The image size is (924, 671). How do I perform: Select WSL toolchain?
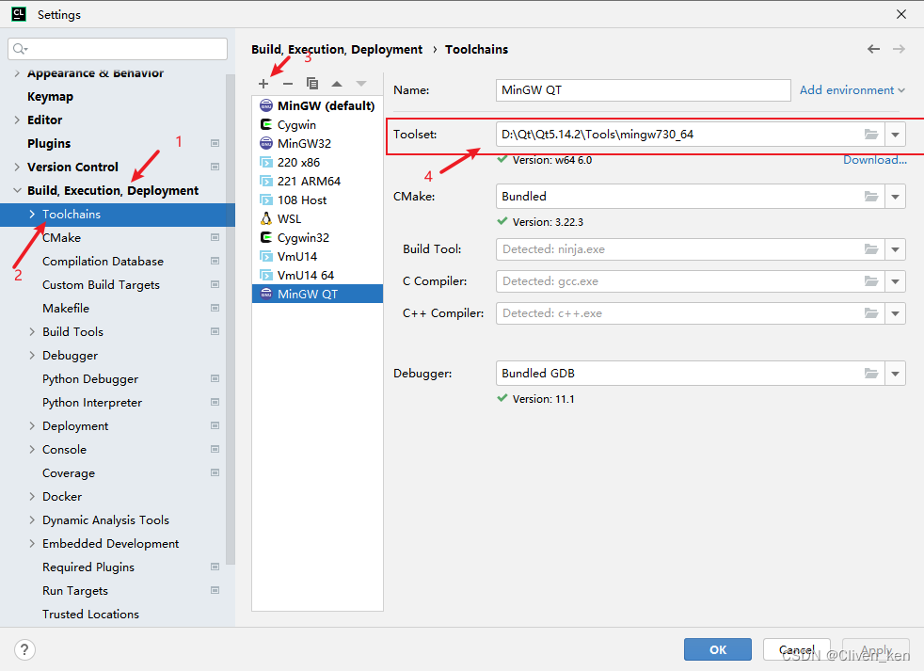tap(318, 218)
